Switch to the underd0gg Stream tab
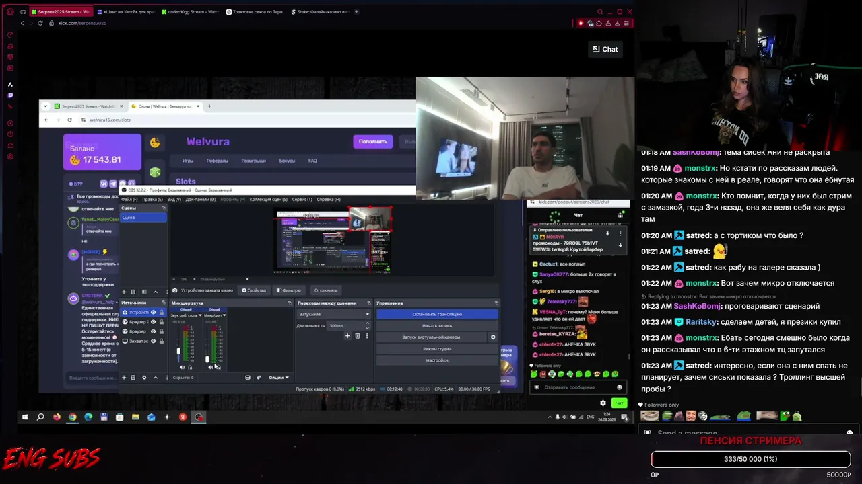 click(x=191, y=12)
